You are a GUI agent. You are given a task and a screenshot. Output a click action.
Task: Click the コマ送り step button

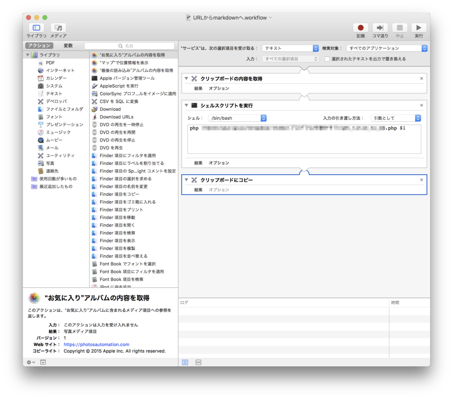click(x=380, y=28)
